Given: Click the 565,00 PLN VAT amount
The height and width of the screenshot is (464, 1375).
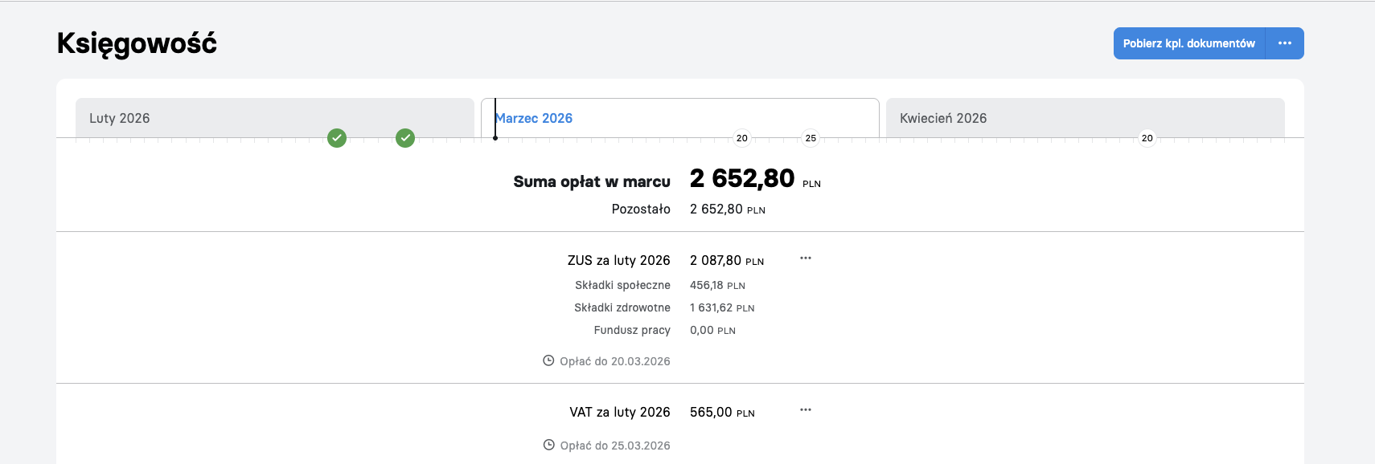Looking at the screenshot, I should tap(722, 412).
